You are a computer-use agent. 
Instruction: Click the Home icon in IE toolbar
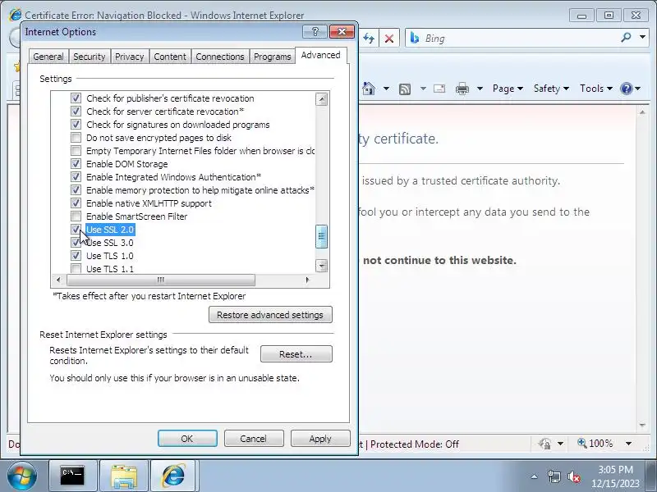(368, 89)
